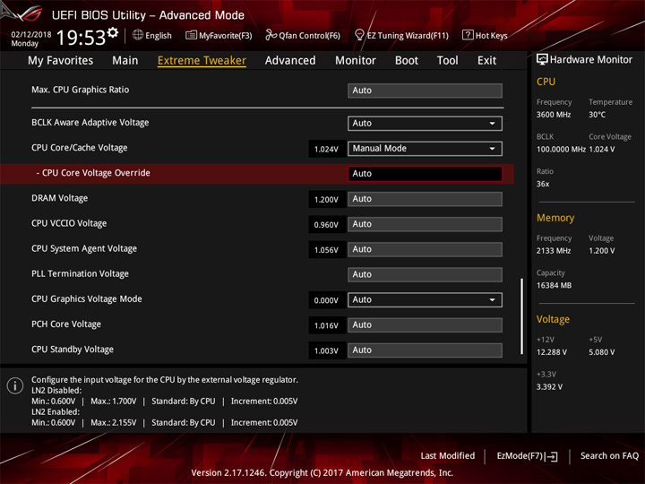645x484 pixels.
Task: Select the BCLK Aware Adaptive Voltage label
Action: (x=90, y=123)
